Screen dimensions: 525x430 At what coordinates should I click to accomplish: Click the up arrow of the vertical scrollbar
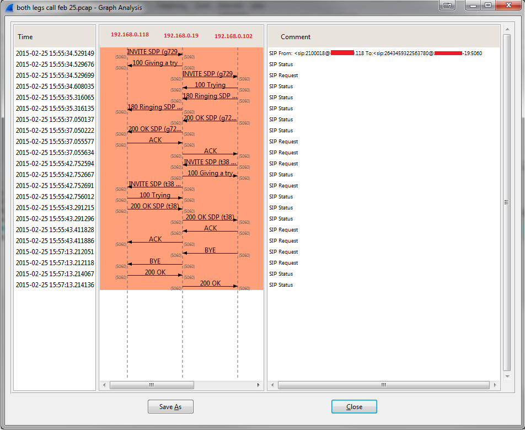tap(507, 29)
